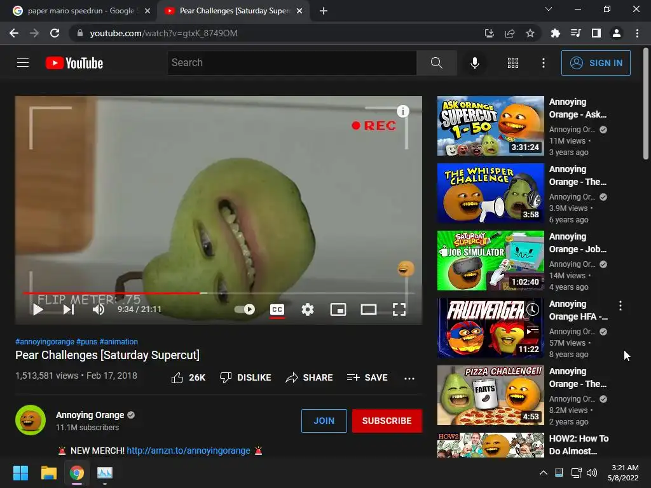Screen dimensions: 651x488
Task: Open YouTube settings three-dot menu in header
Action: coord(543,63)
